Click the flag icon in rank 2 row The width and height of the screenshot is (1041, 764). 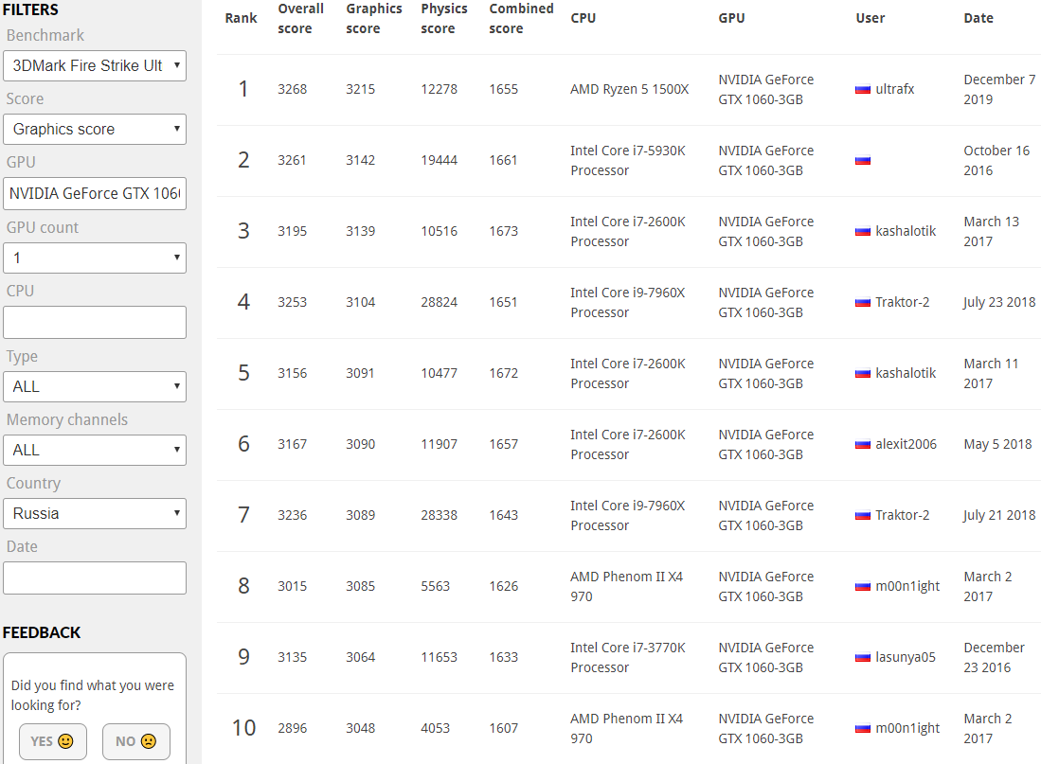(x=862, y=161)
